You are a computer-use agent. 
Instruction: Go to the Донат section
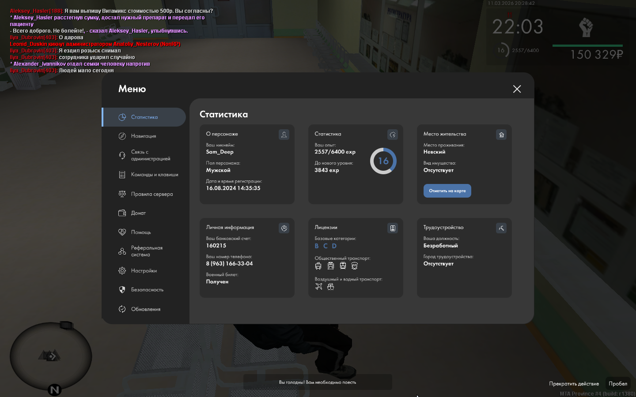(138, 213)
